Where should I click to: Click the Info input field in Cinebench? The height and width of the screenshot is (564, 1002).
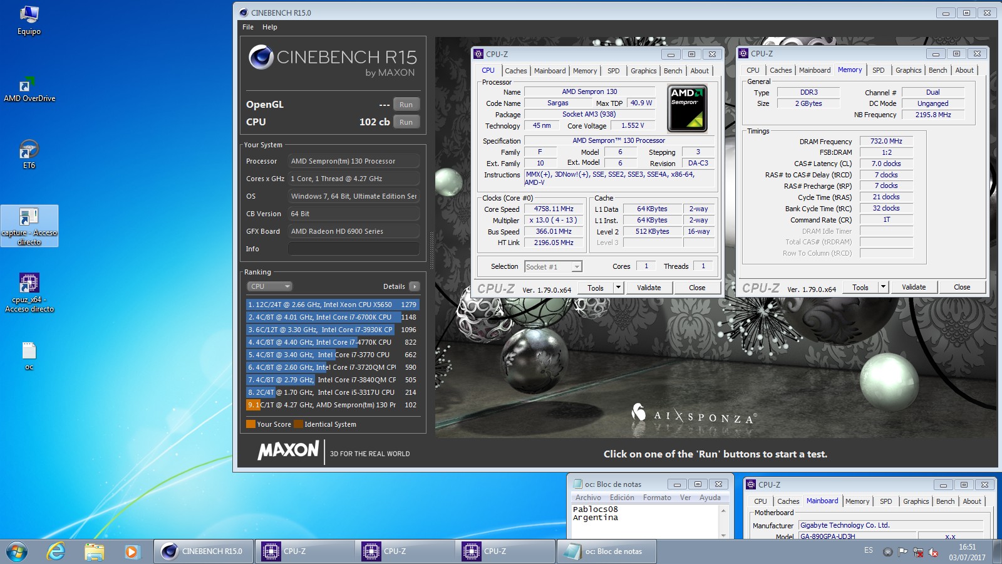[x=354, y=249]
